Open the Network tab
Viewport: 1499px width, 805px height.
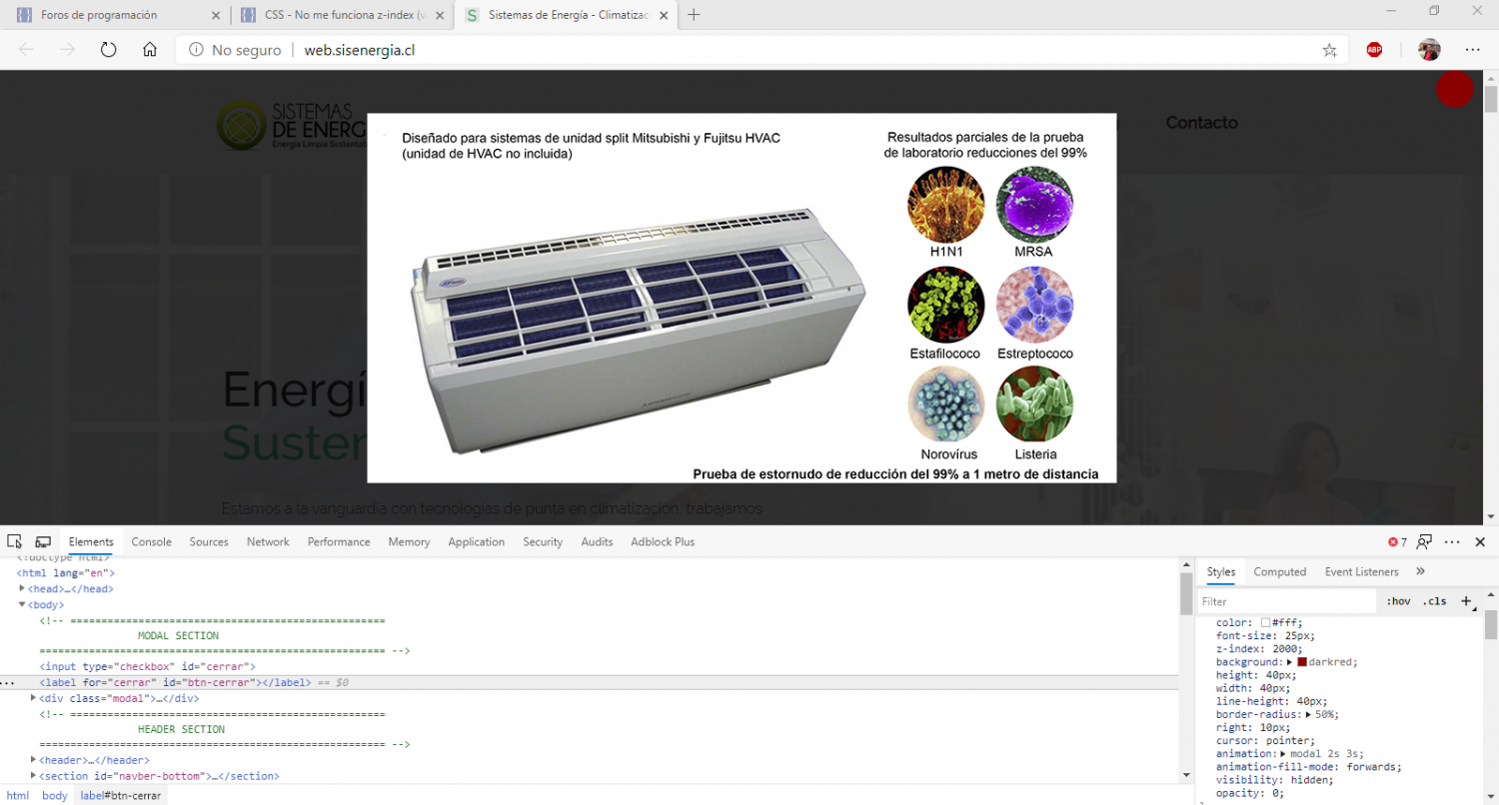click(x=268, y=541)
